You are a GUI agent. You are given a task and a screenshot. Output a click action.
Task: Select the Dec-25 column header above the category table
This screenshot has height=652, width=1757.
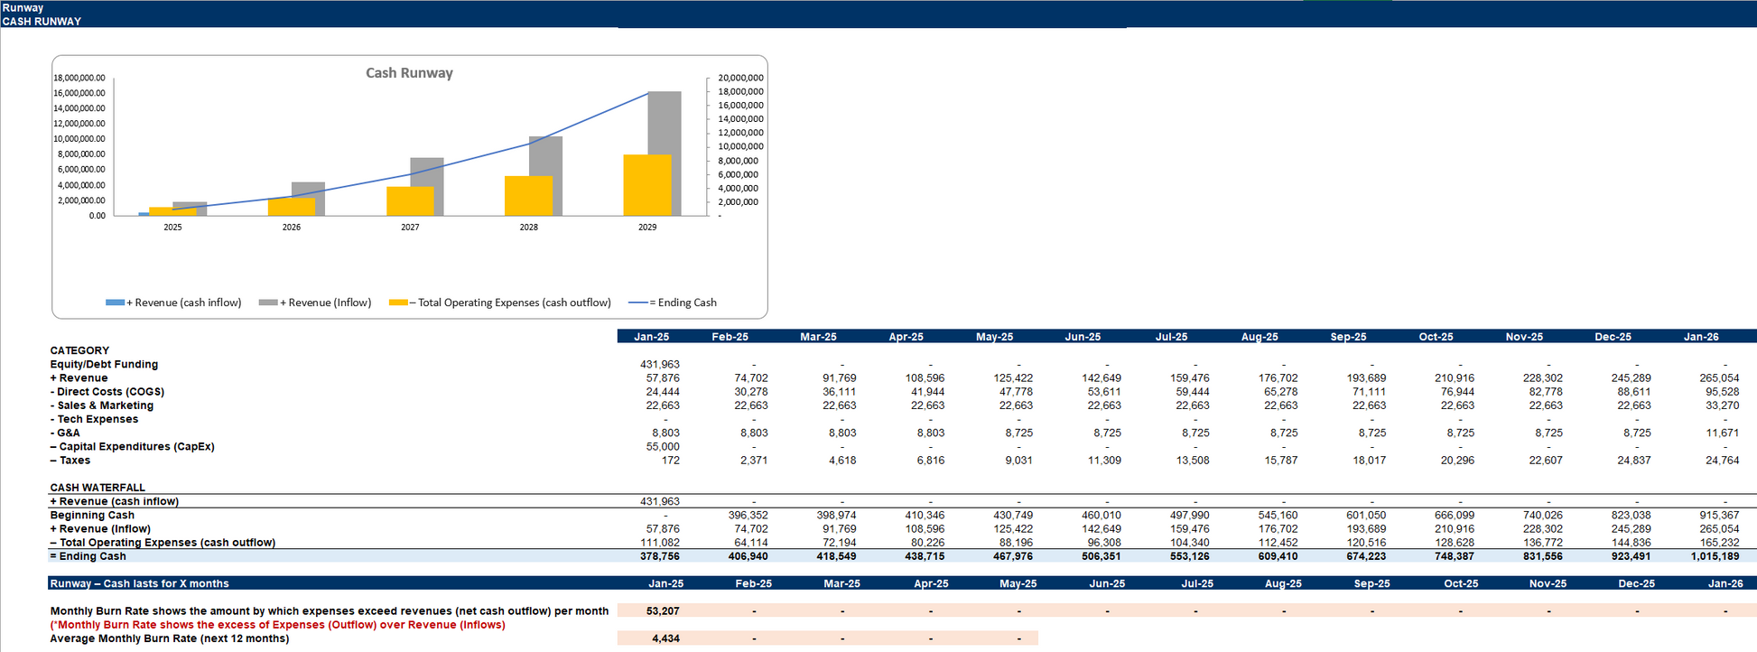1613,337
